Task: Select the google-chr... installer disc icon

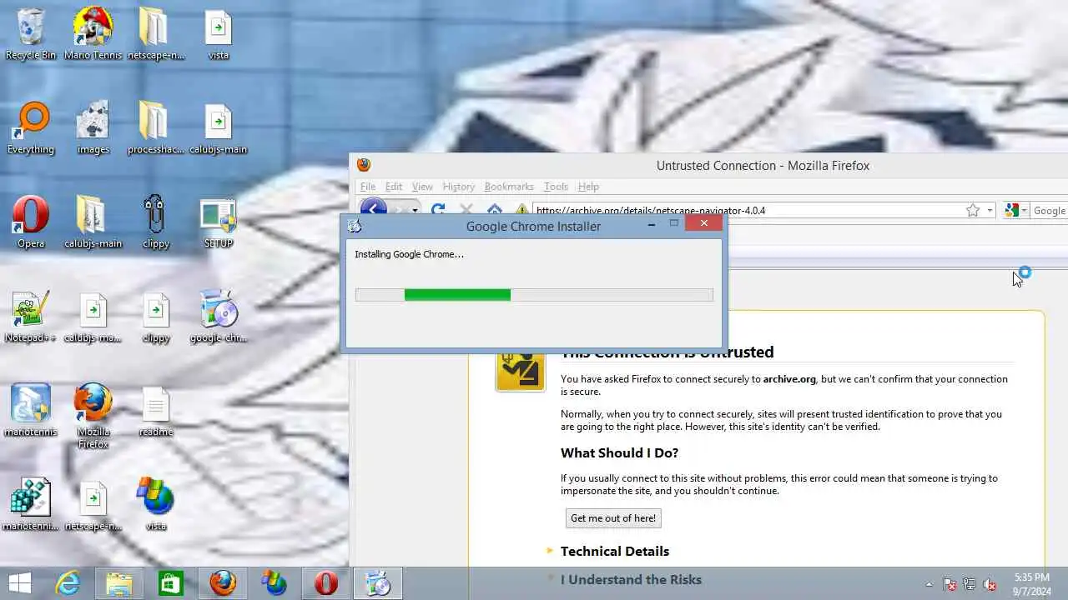Action: 218,316
